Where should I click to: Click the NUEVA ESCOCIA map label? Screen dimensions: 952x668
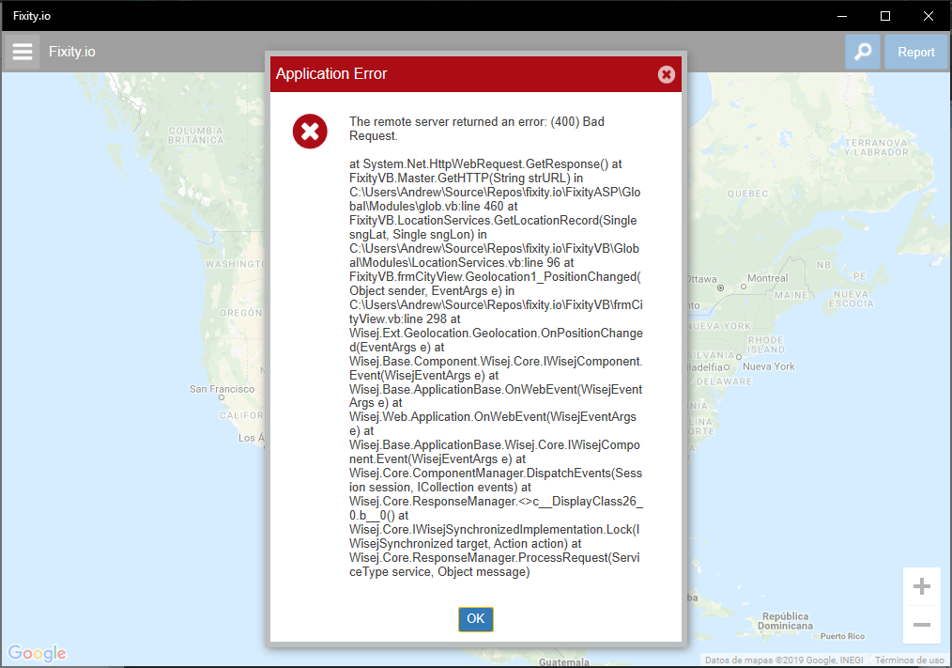tap(852, 299)
